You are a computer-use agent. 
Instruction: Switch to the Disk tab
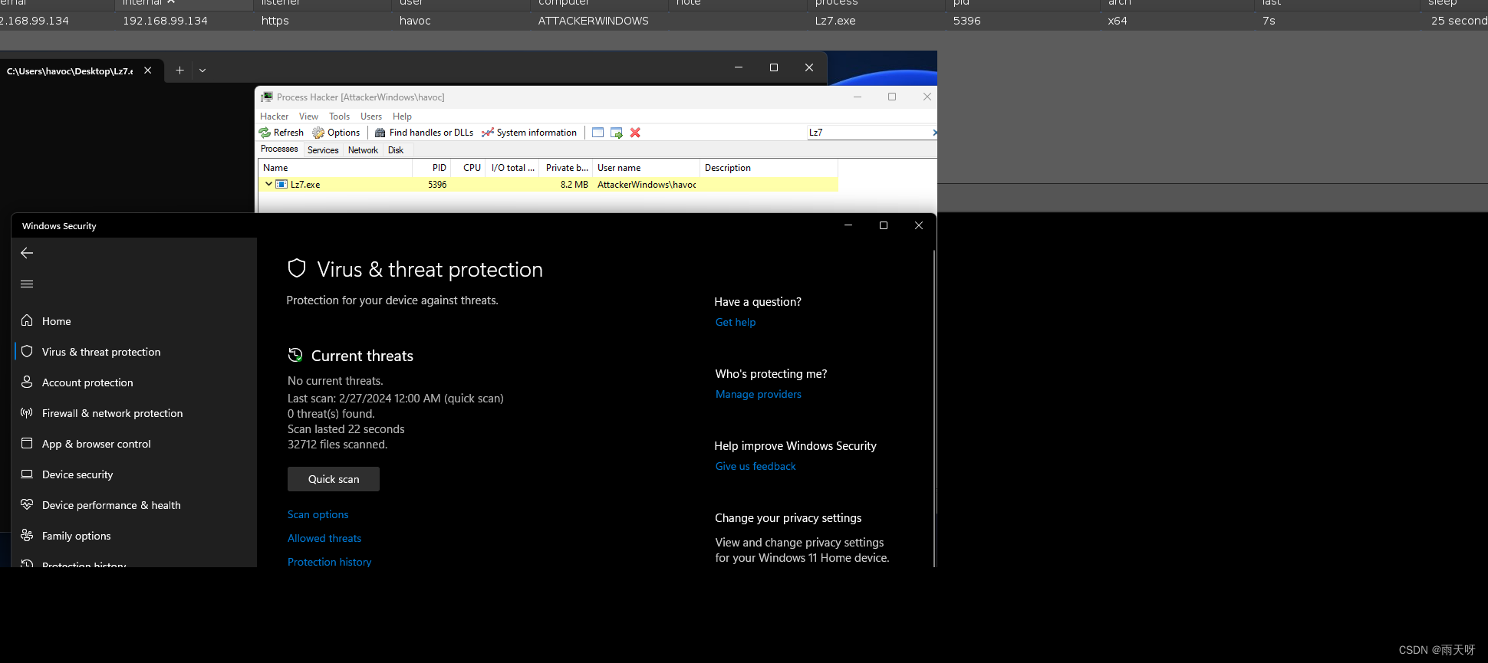pyautogui.click(x=396, y=150)
